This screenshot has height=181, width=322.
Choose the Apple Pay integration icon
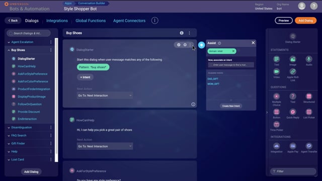tap(293, 146)
